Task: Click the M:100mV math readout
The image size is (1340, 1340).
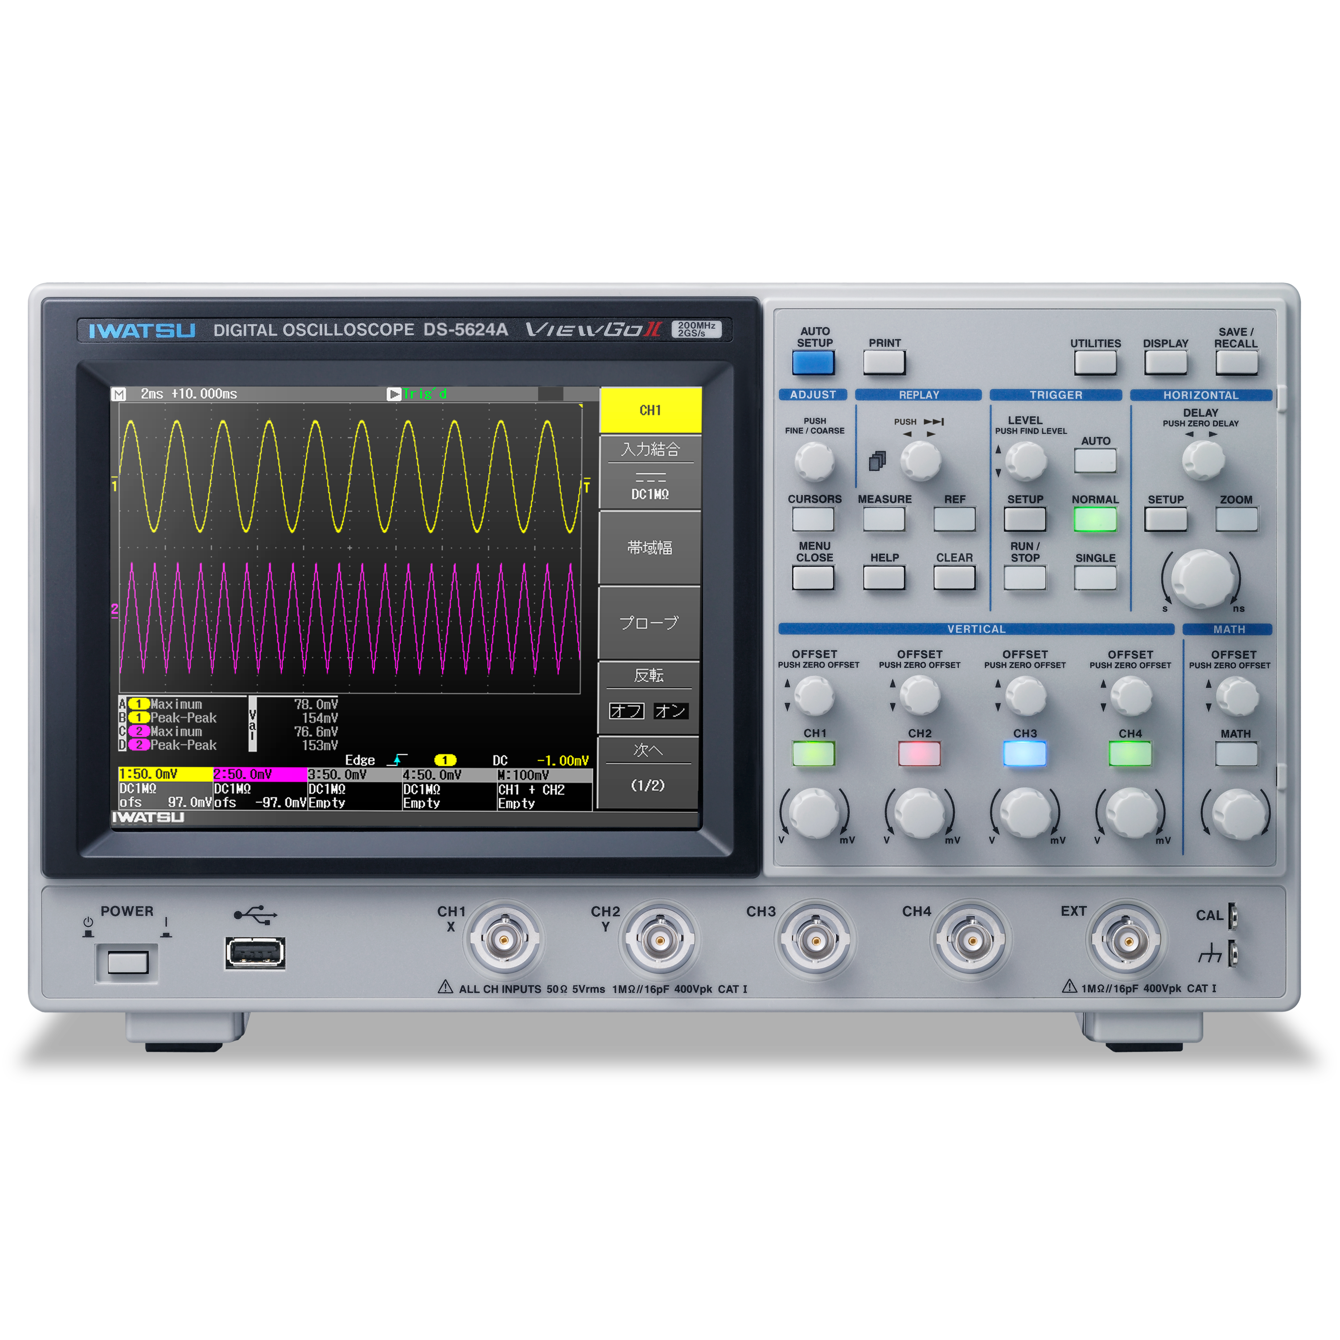Action: click(544, 775)
